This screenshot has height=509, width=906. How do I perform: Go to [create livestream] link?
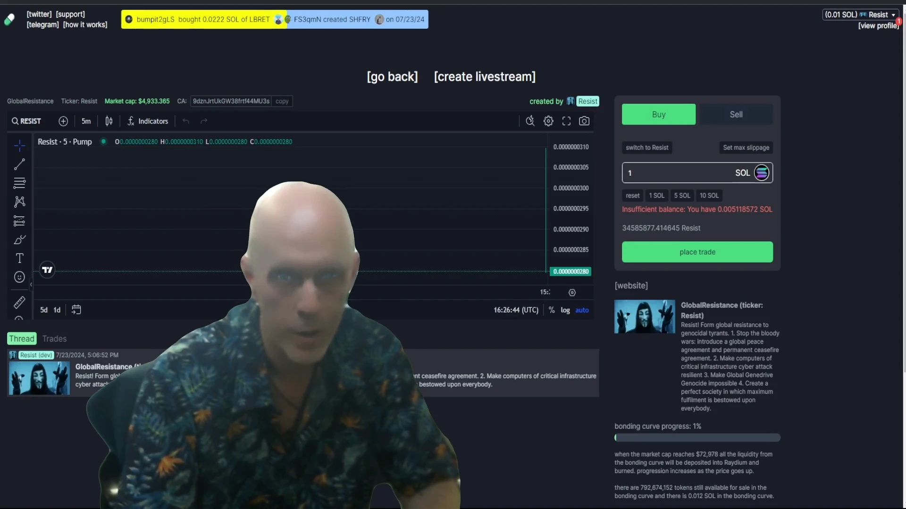point(485,76)
